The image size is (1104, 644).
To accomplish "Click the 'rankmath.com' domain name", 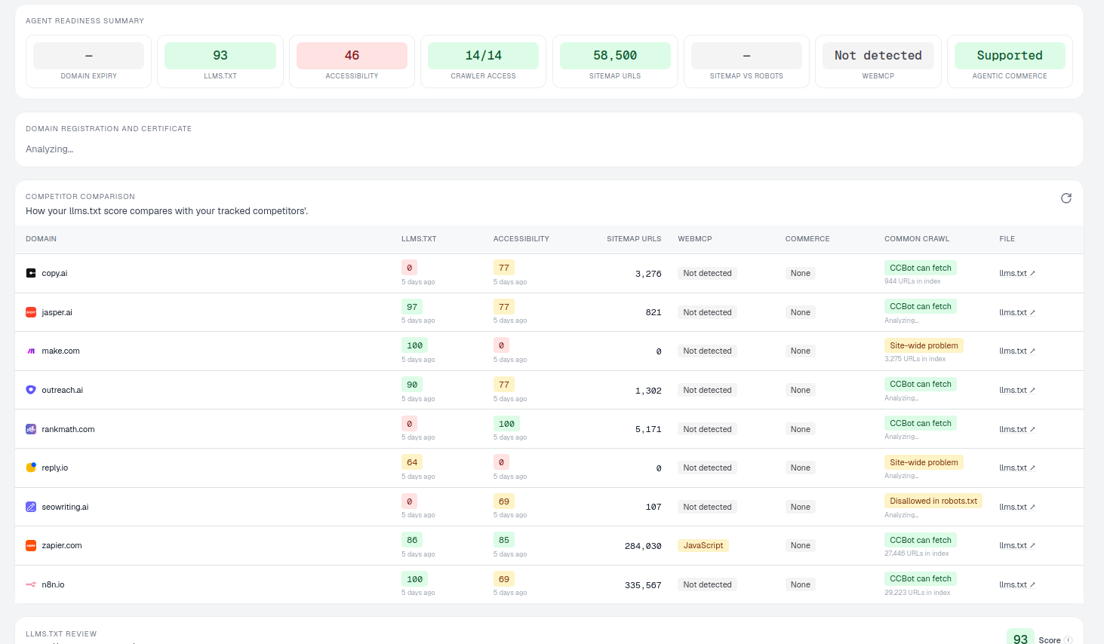I will [x=69, y=429].
